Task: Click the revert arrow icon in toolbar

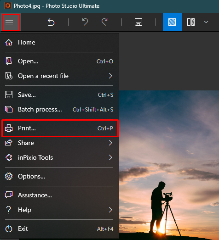Action: point(51,22)
